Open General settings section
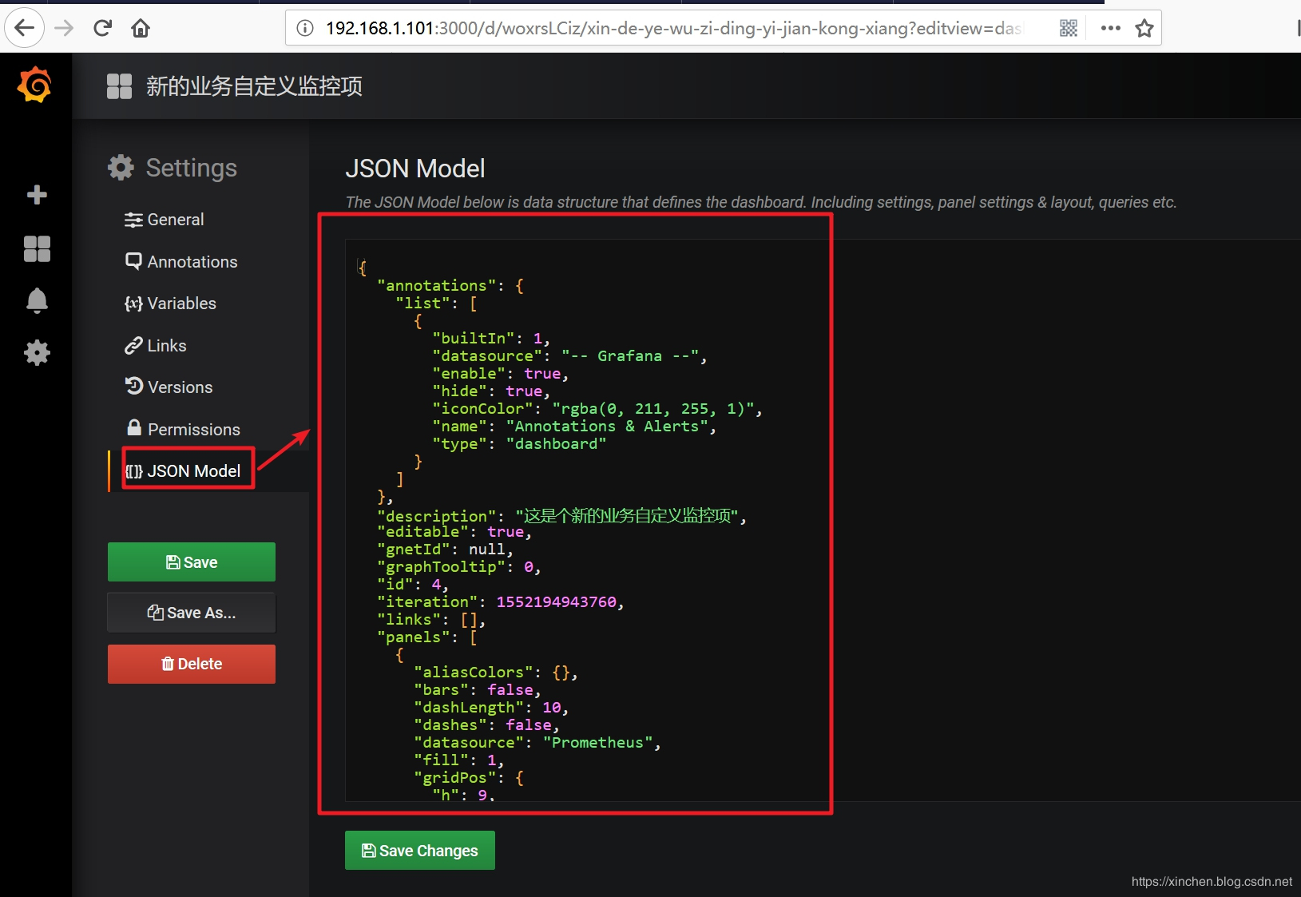 (165, 220)
